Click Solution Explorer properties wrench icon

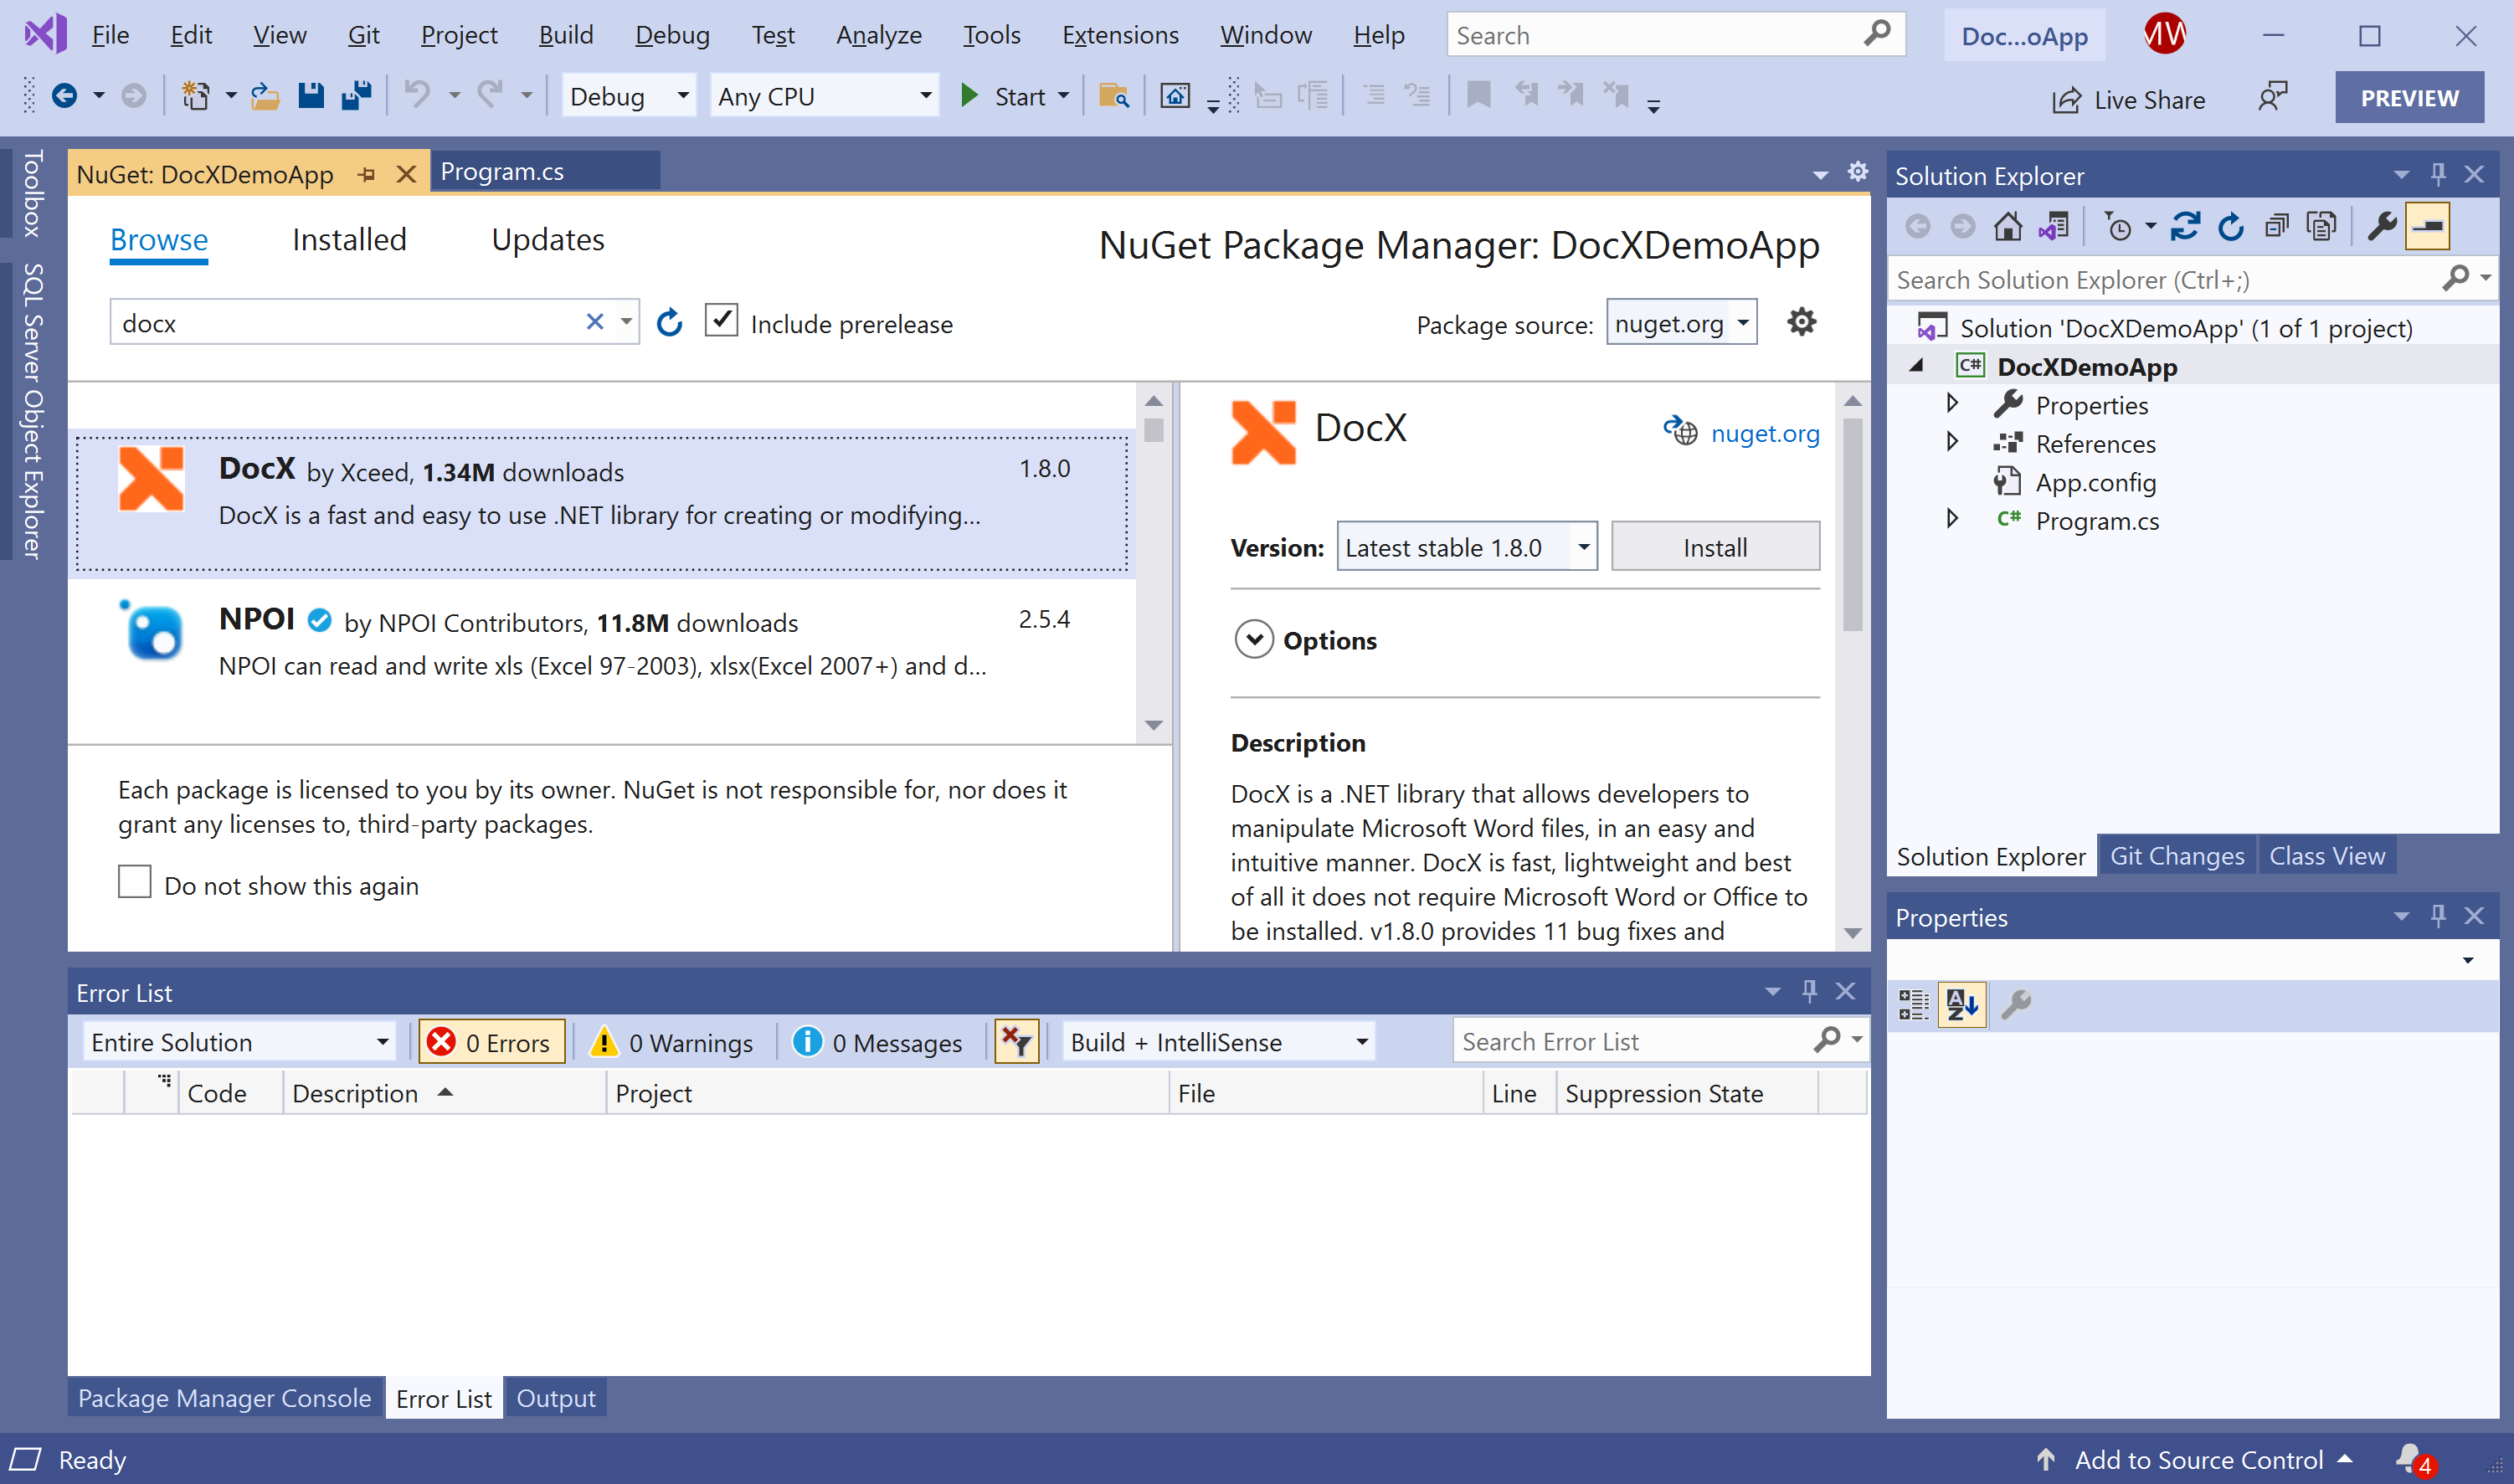coord(2382,227)
